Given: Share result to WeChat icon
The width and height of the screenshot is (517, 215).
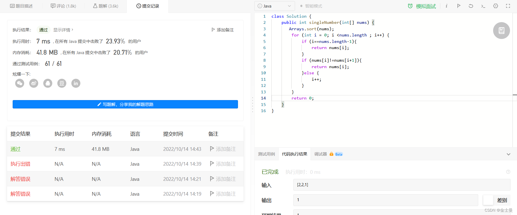Looking at the screenshot, I should pos(20,83).
